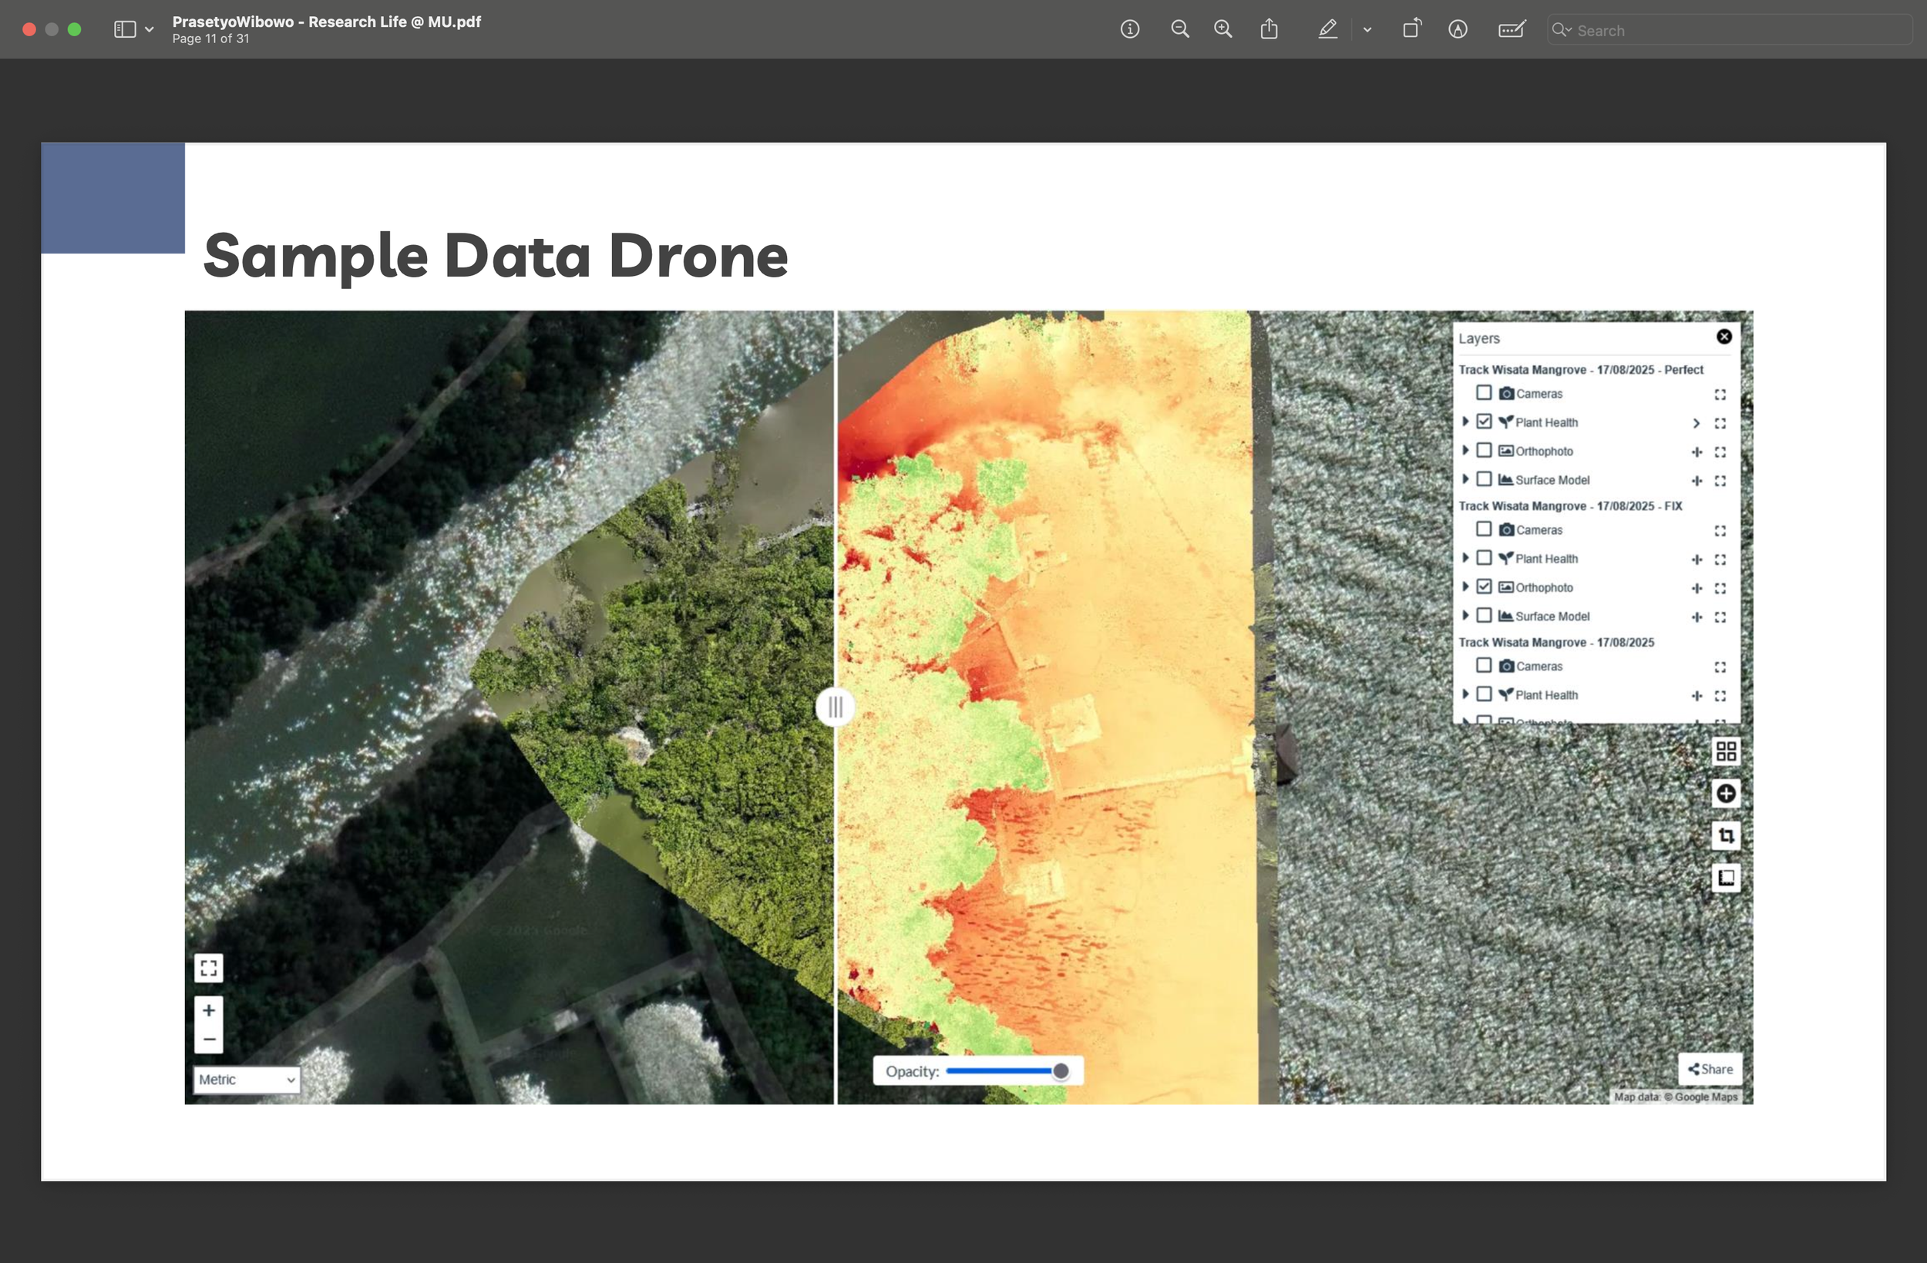Click the Zoom In magnifier in the toolbar
The image size is (1927, 1263).
coord(1222,30)
